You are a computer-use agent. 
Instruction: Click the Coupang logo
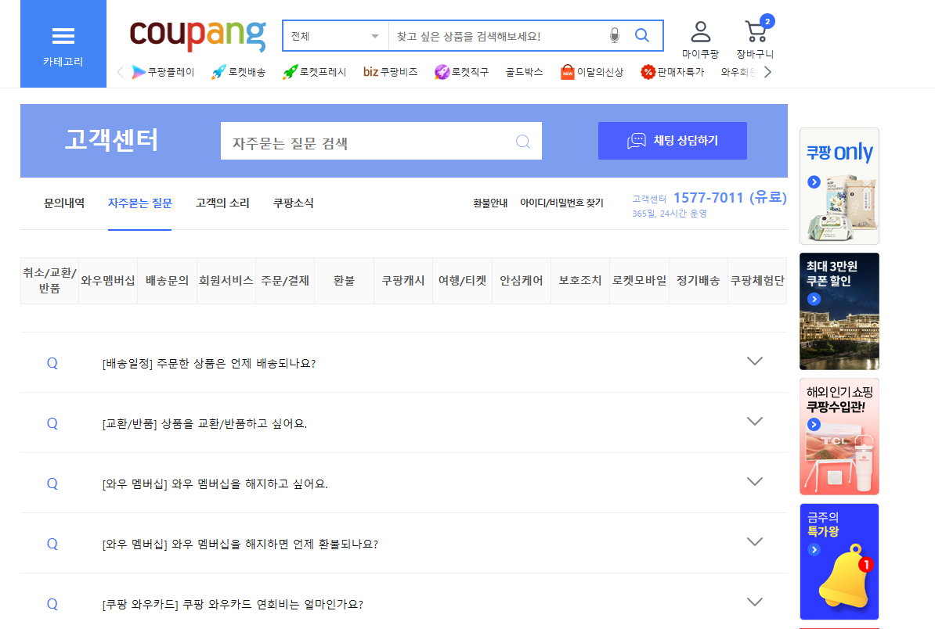tap(197, 35)
